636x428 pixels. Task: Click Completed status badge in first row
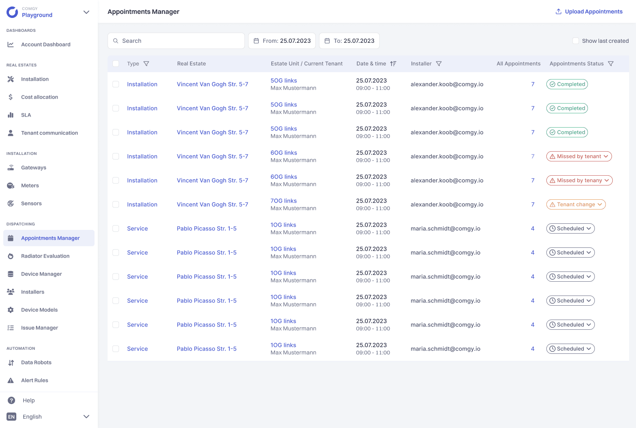click(x=567, y=84)
